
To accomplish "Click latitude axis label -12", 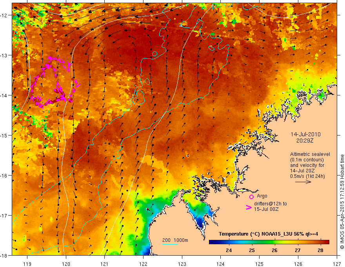I will coord(4,15).
